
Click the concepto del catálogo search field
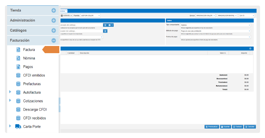81,25
